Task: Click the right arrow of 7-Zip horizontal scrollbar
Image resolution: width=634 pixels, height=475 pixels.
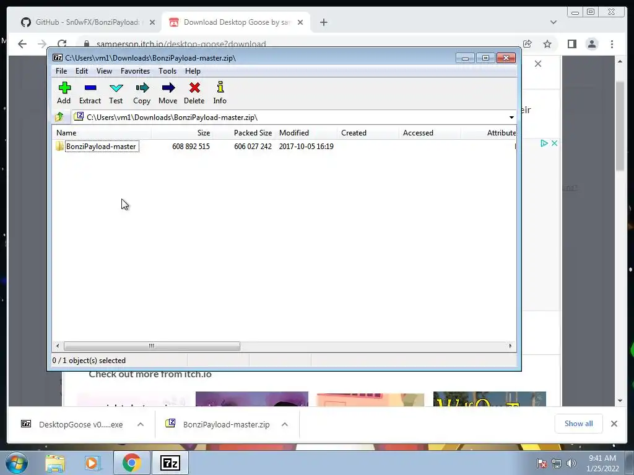Action: point(510,346)
